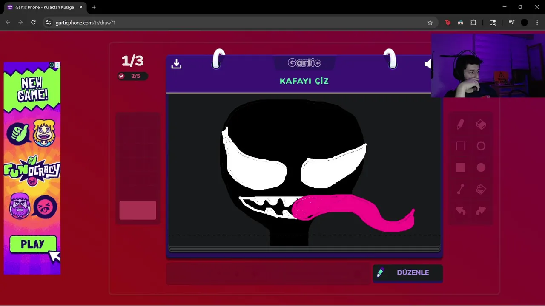Click the Gartic logo on notebook
The width and height of the screenshot is (545, 306).
point(304,63)
